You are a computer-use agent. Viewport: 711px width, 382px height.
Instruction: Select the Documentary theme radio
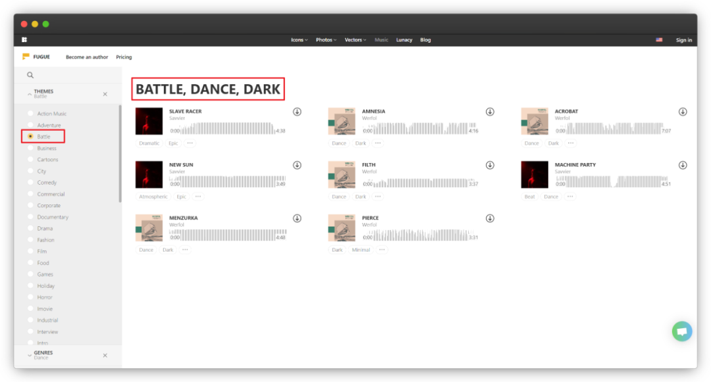pos(30,217)
